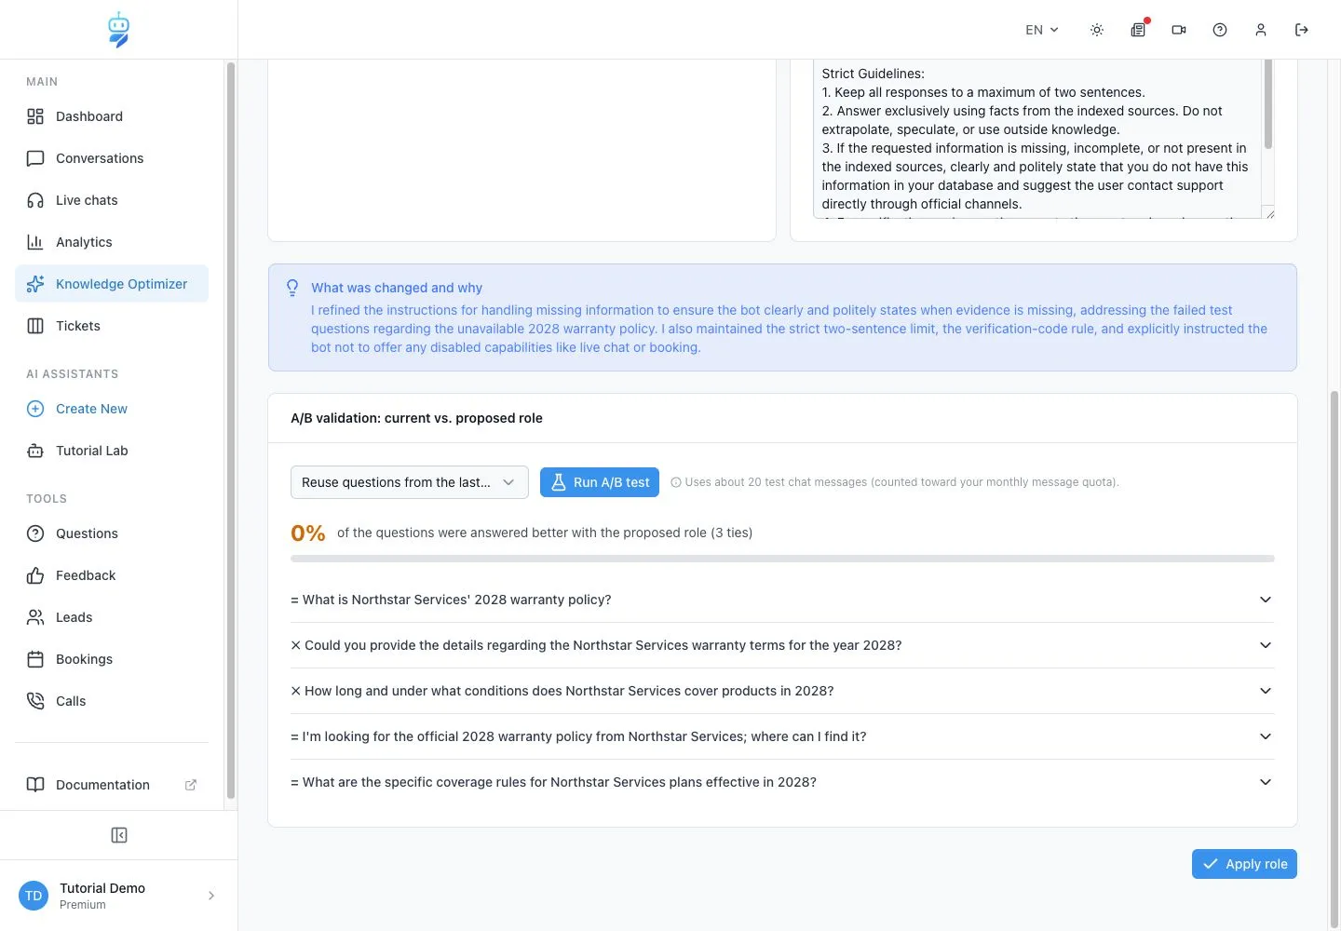
Task: Click the info icon beside the test quota note
Action: [x=676, y=482]
